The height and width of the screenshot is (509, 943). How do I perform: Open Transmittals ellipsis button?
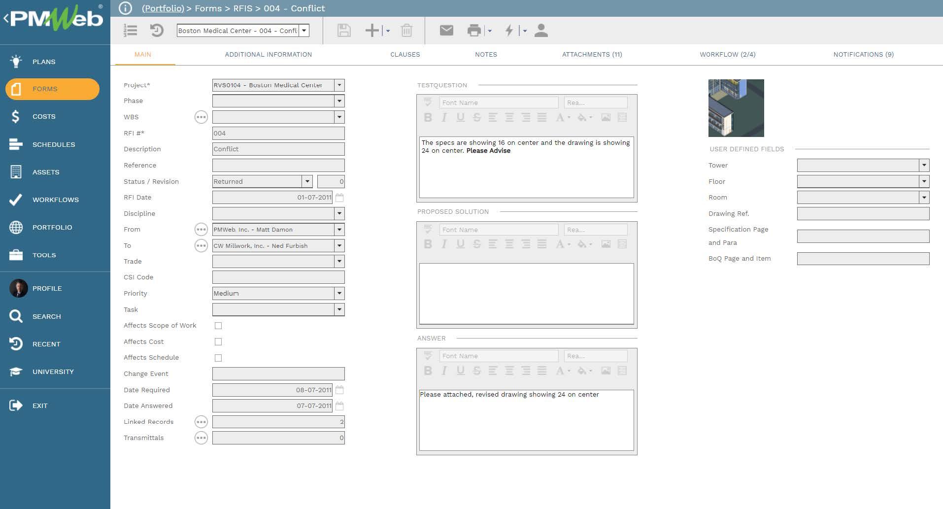pos(201,438)
